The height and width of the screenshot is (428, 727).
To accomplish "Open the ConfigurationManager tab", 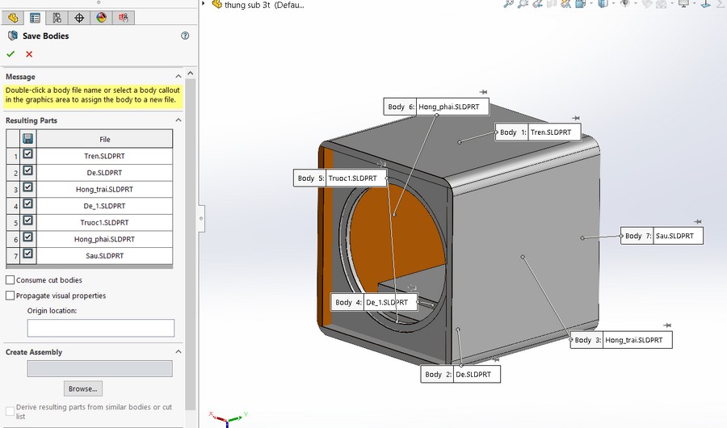I will (x=57, y=18).
